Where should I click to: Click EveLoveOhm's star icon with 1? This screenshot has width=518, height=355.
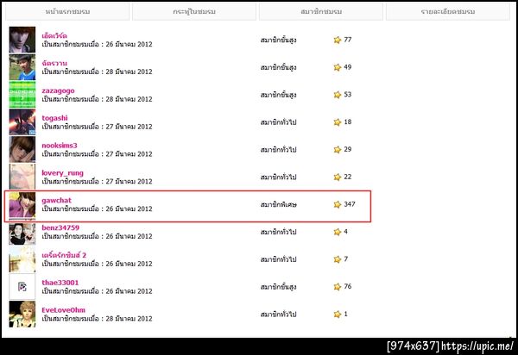[x=338, y=315]
